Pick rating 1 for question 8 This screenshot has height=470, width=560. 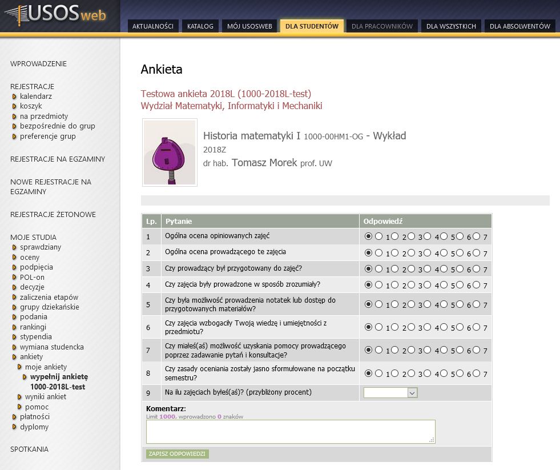[x=378, y=373]
